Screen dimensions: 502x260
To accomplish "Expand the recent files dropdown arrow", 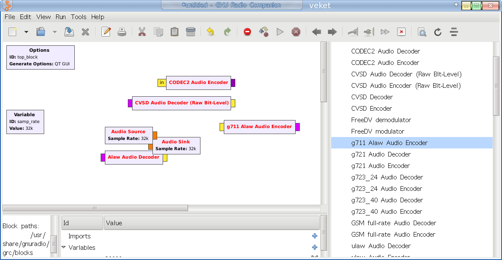I will (x=55, y=32).
